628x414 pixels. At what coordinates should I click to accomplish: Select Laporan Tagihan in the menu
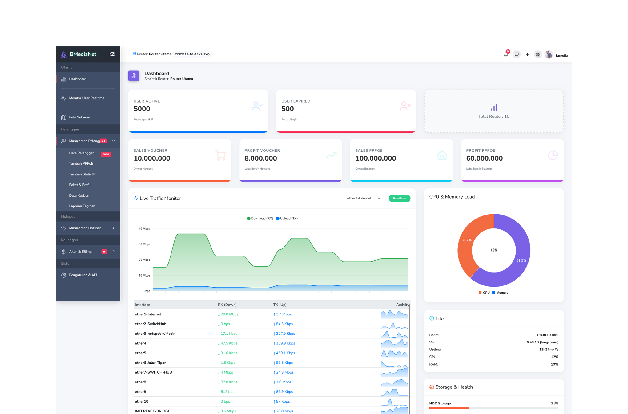[x=82, y=206]
